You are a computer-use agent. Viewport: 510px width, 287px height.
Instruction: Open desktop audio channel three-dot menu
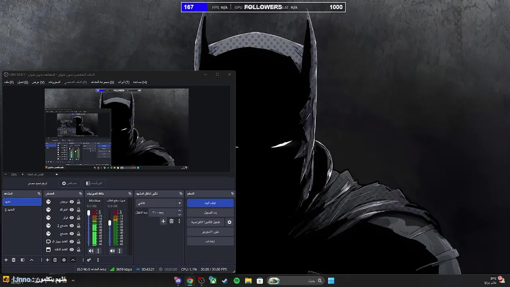tap(120, 251)
